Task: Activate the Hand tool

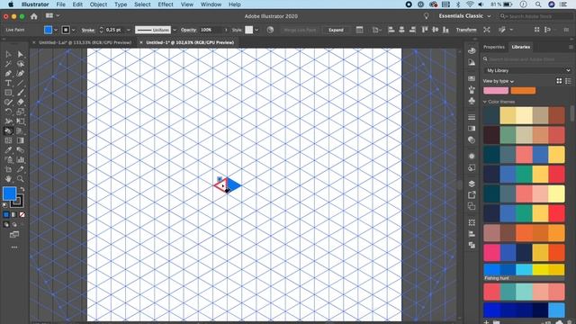Action: tap(8, 179)
